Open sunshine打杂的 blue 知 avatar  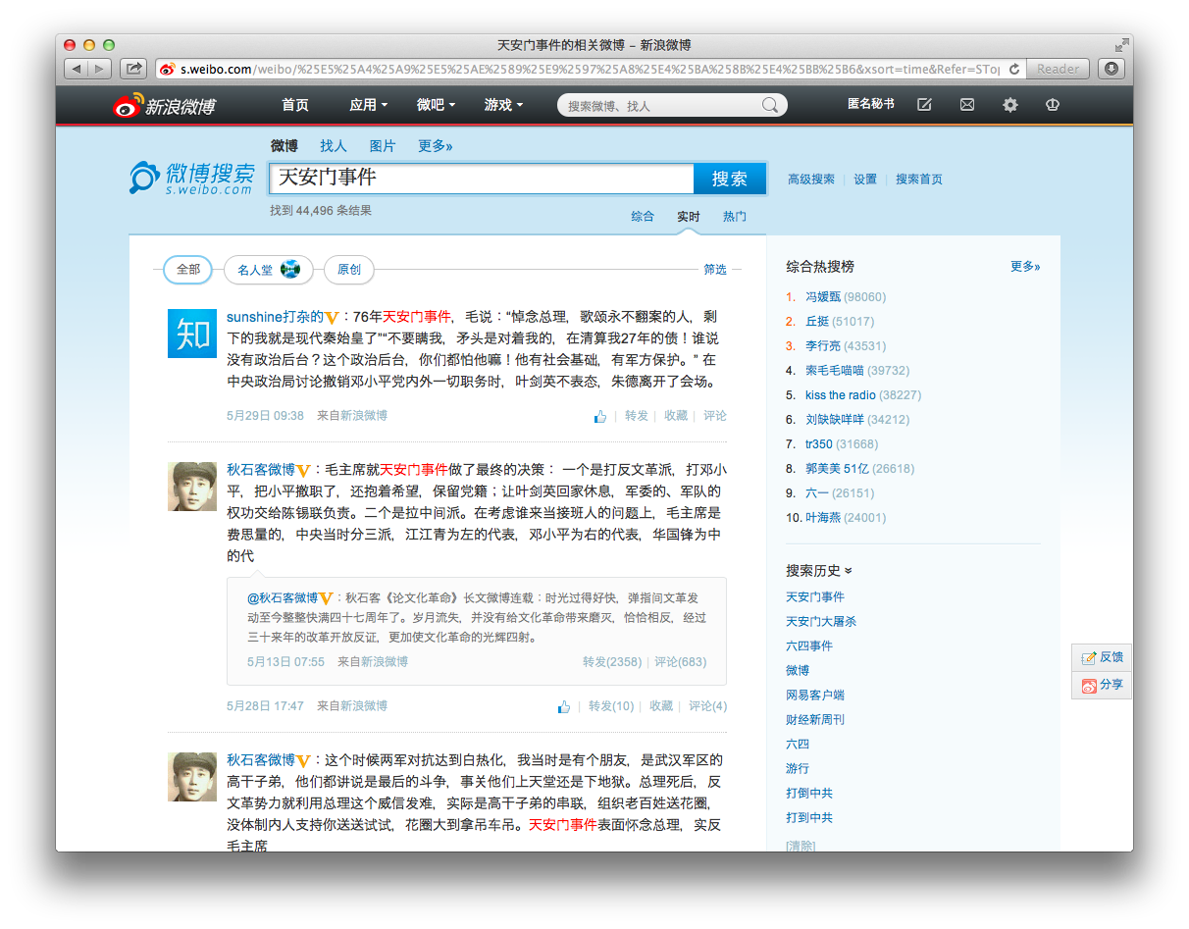tap(192, 334)
